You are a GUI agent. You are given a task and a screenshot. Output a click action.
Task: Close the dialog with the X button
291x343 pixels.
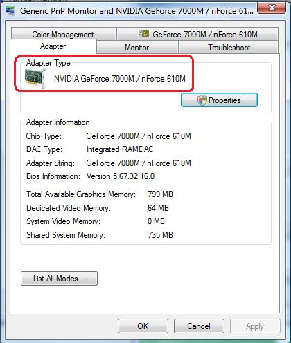(272, 8)
